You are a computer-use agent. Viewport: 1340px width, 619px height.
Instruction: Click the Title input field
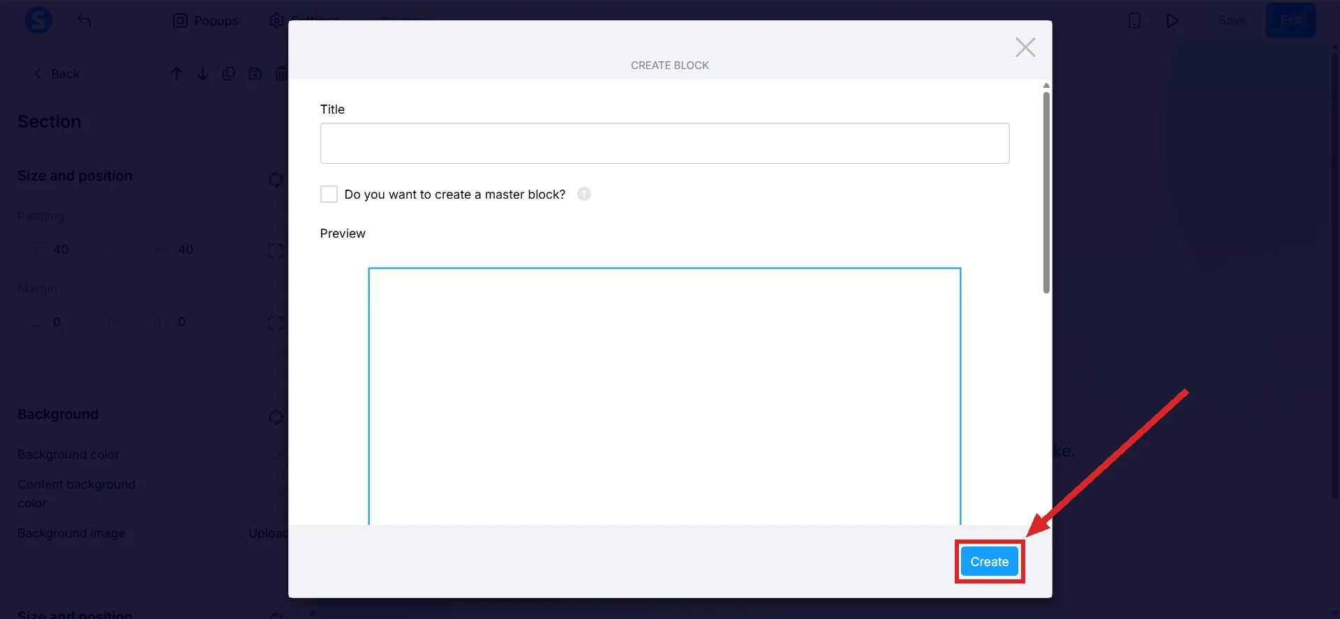click(664, 144)
